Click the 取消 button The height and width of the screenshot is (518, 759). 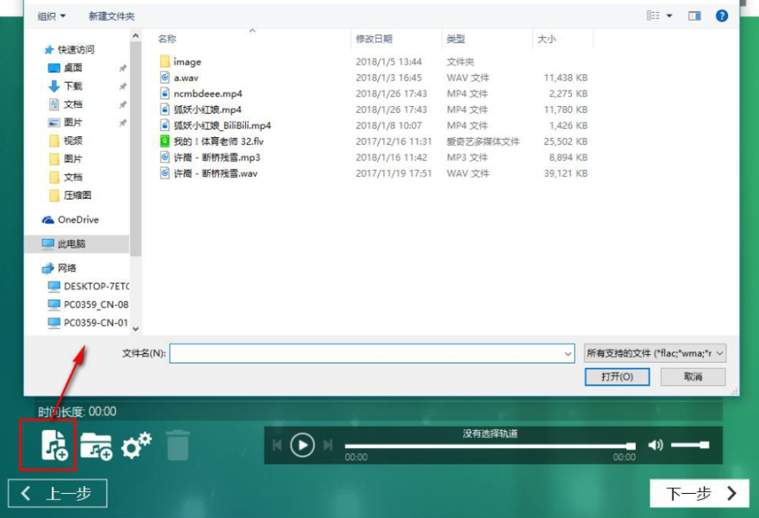pyautogui.click(x=693, y=377)
